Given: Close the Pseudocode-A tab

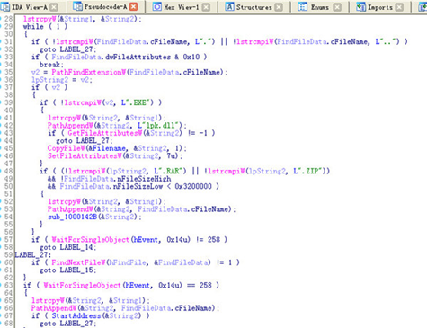Looking at the screenshot, I should click(x=134, y=6).
